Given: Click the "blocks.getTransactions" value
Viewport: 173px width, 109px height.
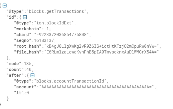Looking at the screenshot, I should point(57,11).
